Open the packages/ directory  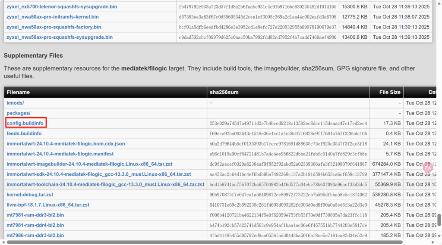pyautogui.click(x=19, y=113)
